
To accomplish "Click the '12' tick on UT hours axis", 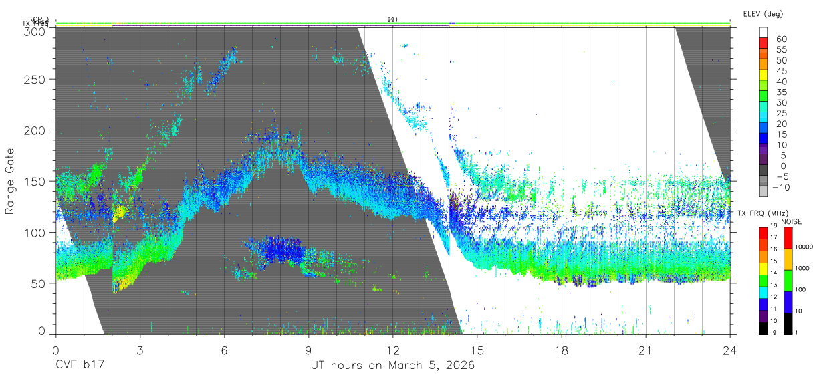I will 392,350.
